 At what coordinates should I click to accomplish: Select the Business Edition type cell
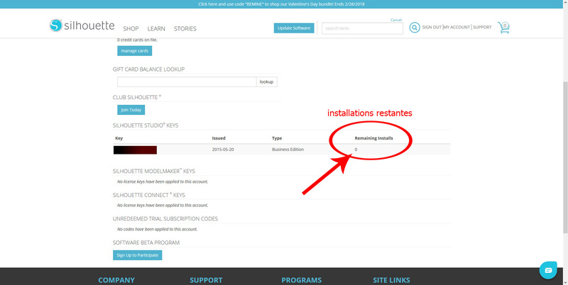(288, 150)
